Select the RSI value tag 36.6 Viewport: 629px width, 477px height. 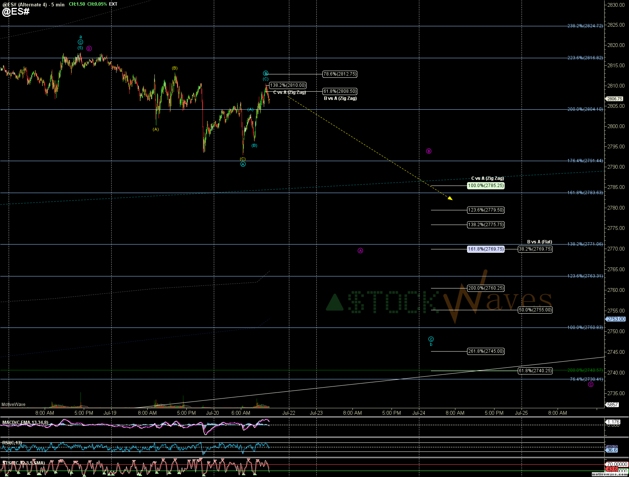pos(612,450)
